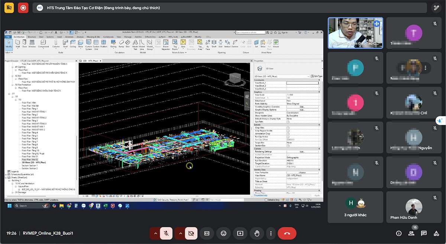The width and height of the screenshot is (446, 244).
Task: Select the Shaft opening tool
Action: 214,44
